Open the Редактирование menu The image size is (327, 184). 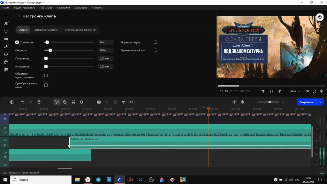coord(24,8)
